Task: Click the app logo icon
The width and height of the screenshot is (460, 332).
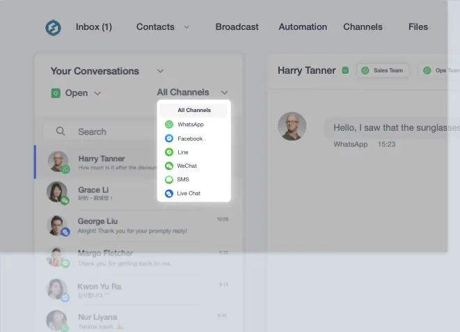Action: (x=53, y=28)
